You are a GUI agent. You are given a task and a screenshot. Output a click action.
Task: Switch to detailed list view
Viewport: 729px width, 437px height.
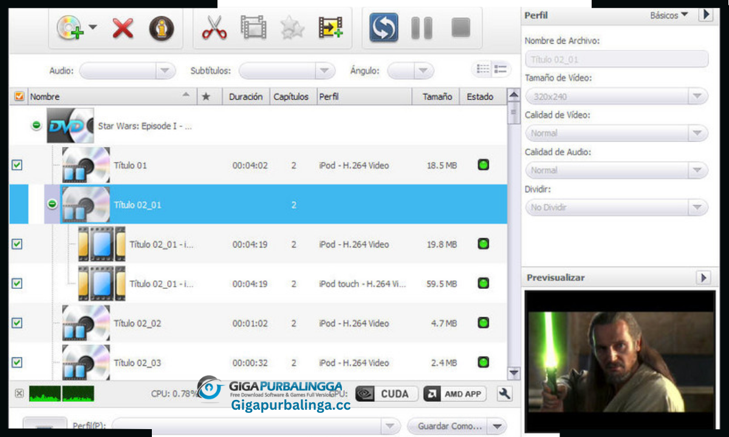[x=501, y=70]
